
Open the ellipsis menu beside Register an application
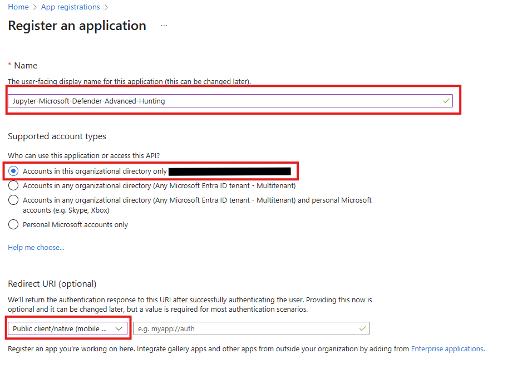click(x=164, y=26)
